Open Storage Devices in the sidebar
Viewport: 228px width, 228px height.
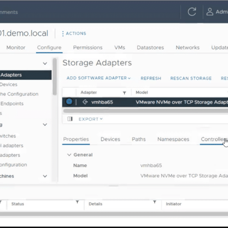coord(9,85)
